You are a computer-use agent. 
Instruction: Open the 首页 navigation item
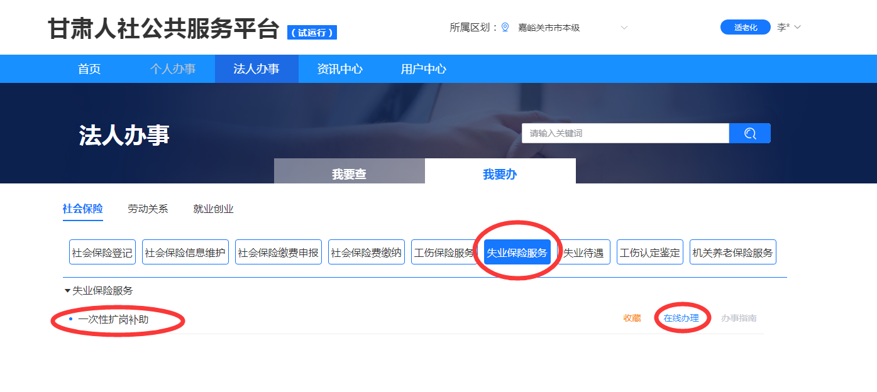coord(89,69)
